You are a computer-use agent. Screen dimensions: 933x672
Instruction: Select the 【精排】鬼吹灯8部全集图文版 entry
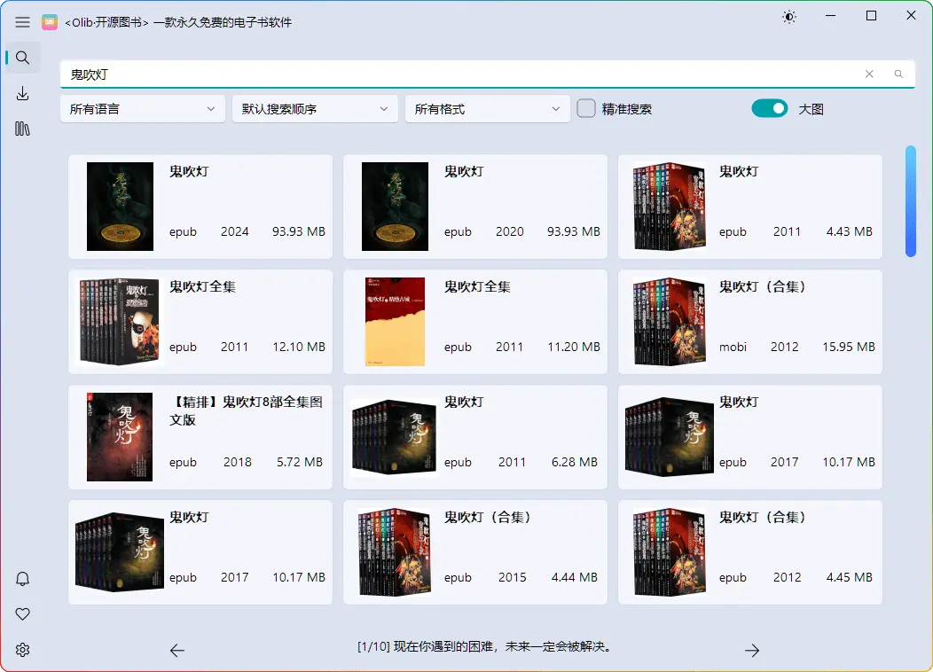click(200, 436)
